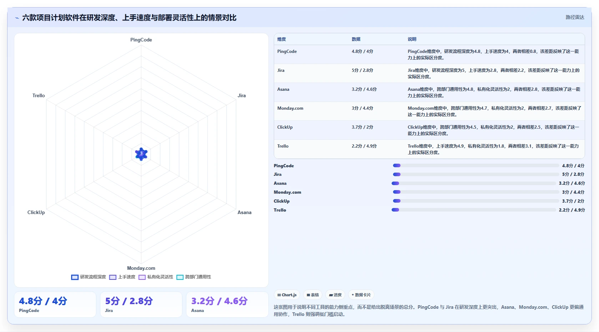The image size is (599, 332).
Task: Click the Asana progress bar
Action: point(474,183)
